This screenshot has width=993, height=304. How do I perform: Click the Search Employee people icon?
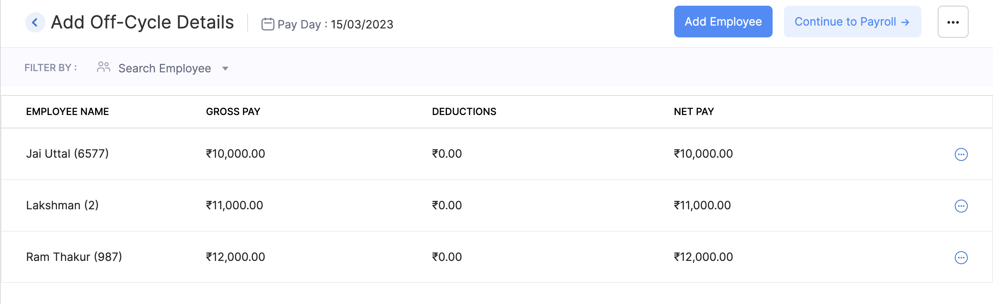(x=103, y=67)
